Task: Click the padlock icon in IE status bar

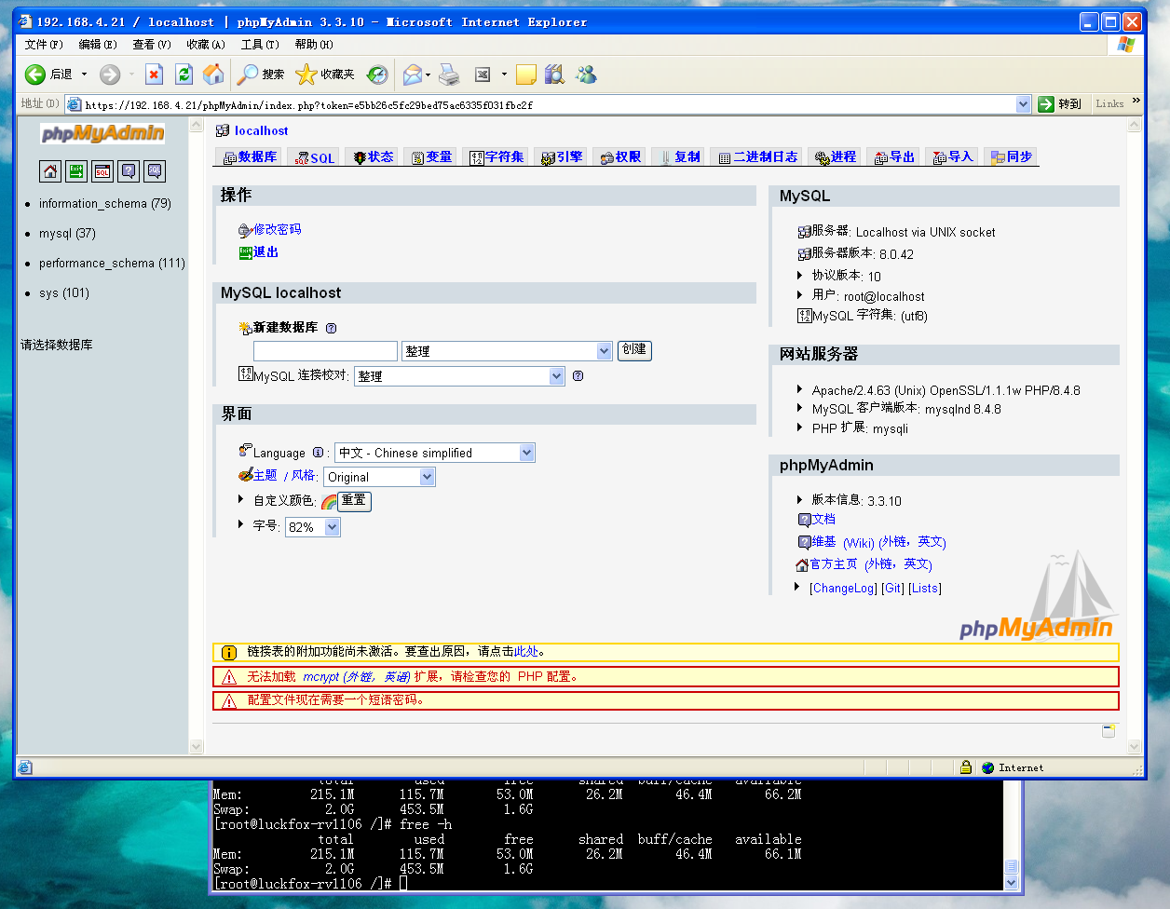Action: pos(966,767)
